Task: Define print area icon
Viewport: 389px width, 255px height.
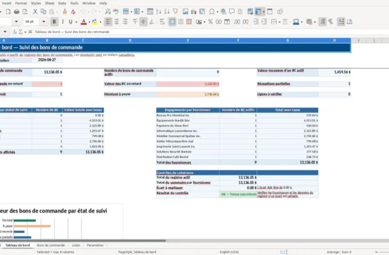Action: click(x=250, y=12)
